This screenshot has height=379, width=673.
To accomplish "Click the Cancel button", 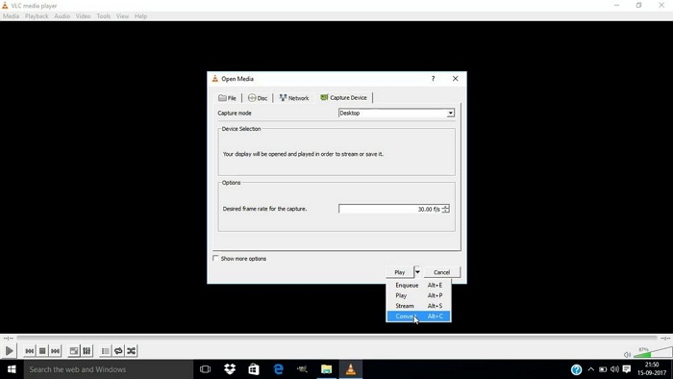I will click(441, 272).
